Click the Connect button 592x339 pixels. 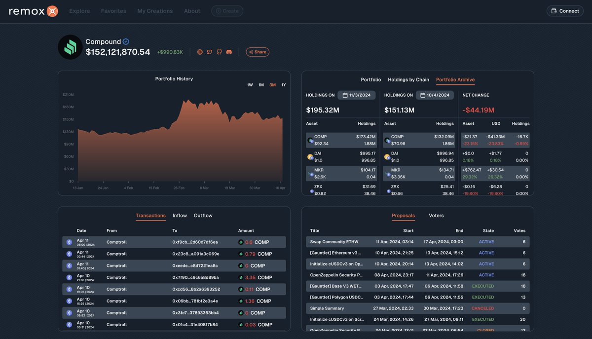pos(564,10)
